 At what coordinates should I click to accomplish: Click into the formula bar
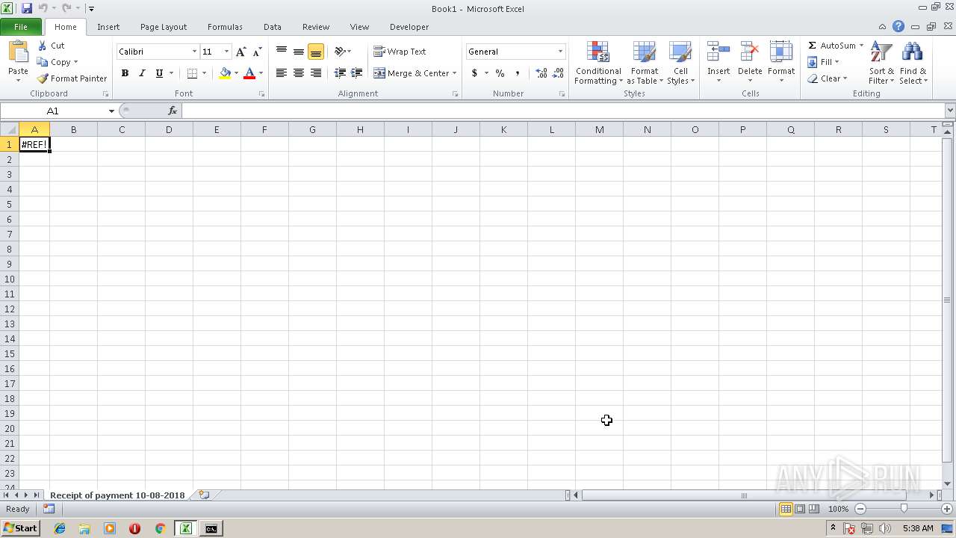(563, 111)
